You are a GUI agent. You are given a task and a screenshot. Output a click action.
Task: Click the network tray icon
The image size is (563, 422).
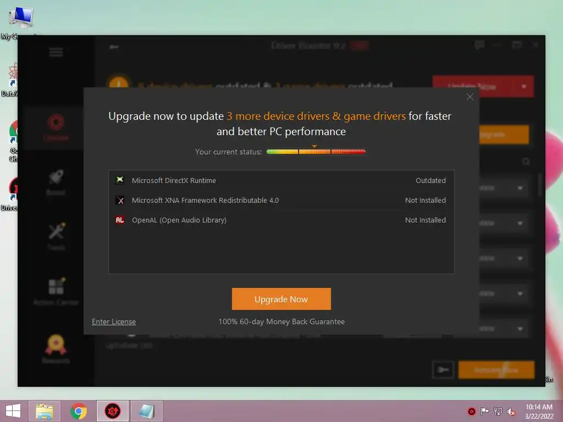coord(498,412)
